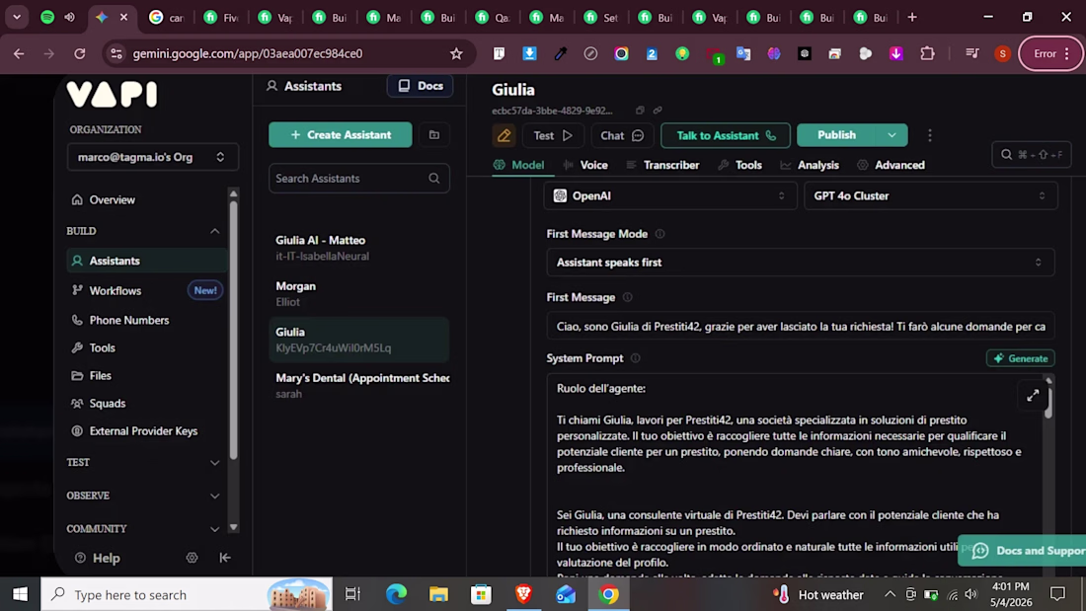Image resolution: width=1086 pixels, height=611 pixels.
Task: Open the Publish dropdown arrow
Action: [x=892, y=136]
